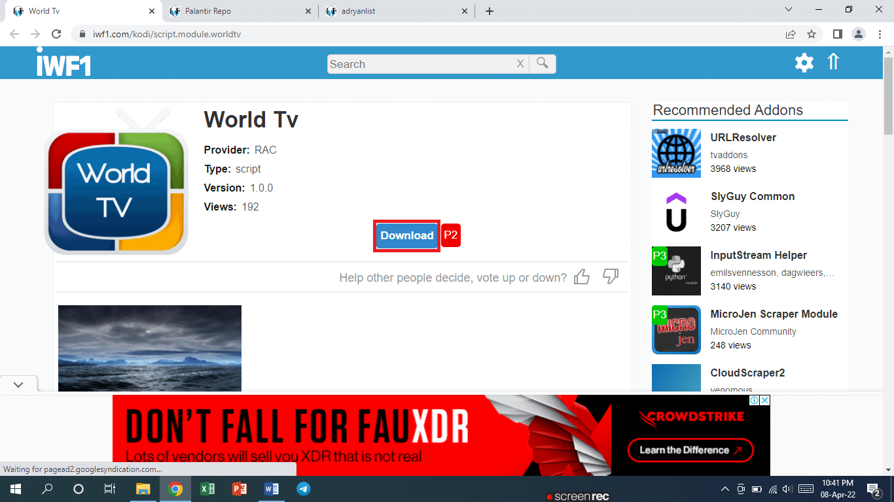Open the site settings gear icon

coord(804,63)
